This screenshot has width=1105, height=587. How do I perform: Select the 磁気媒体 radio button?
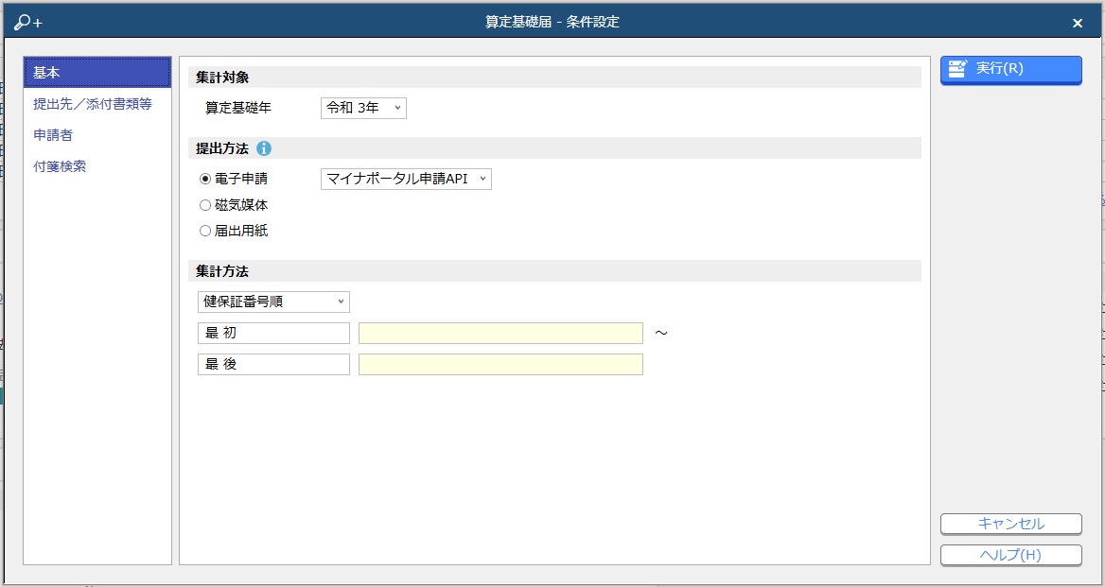point(205,205)
